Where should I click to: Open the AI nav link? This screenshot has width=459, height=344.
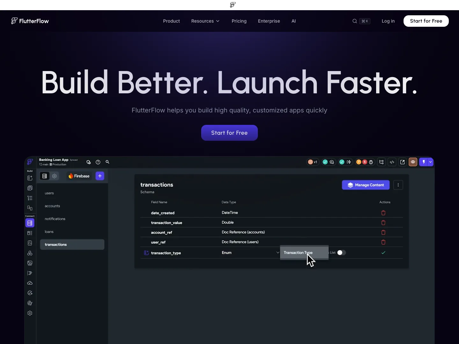(294, 21)
